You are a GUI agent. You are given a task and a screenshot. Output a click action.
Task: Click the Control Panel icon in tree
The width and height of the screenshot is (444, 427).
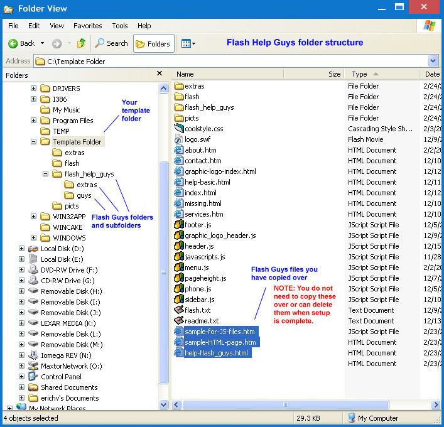coord(33,377)
